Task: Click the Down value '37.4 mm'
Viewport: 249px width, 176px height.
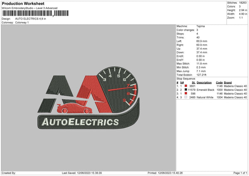Action: pos(202,52)
